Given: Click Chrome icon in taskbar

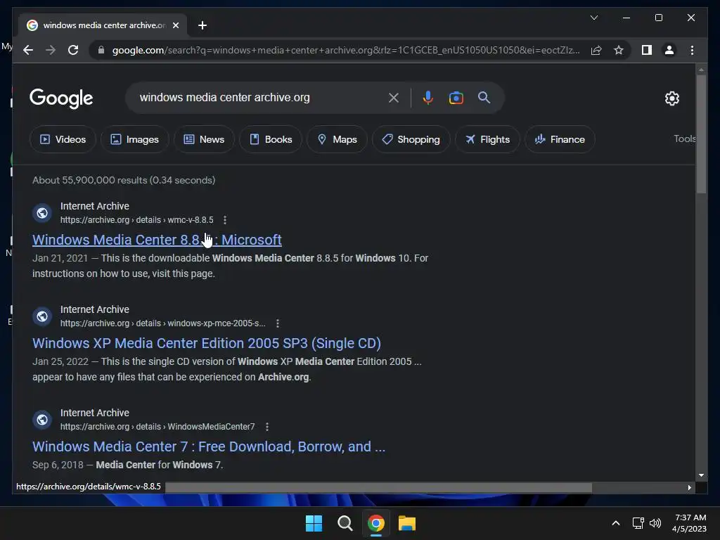Looking at the screenshot, I should pyautogui.click(x=376, y=523).
